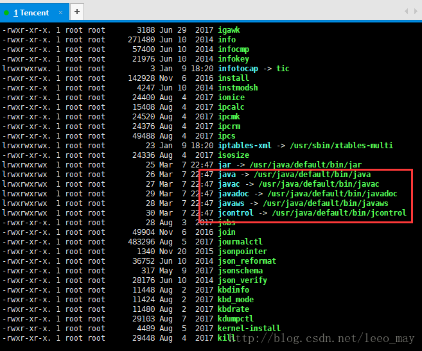422x351 pixels.
Task: Click the ipcmk filename
Action: [x=229, y=117]
